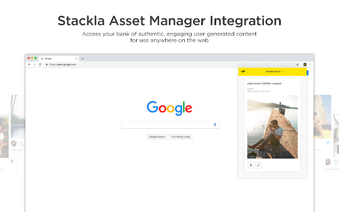Click the Google search input field
339x212 pixels.
171,125
